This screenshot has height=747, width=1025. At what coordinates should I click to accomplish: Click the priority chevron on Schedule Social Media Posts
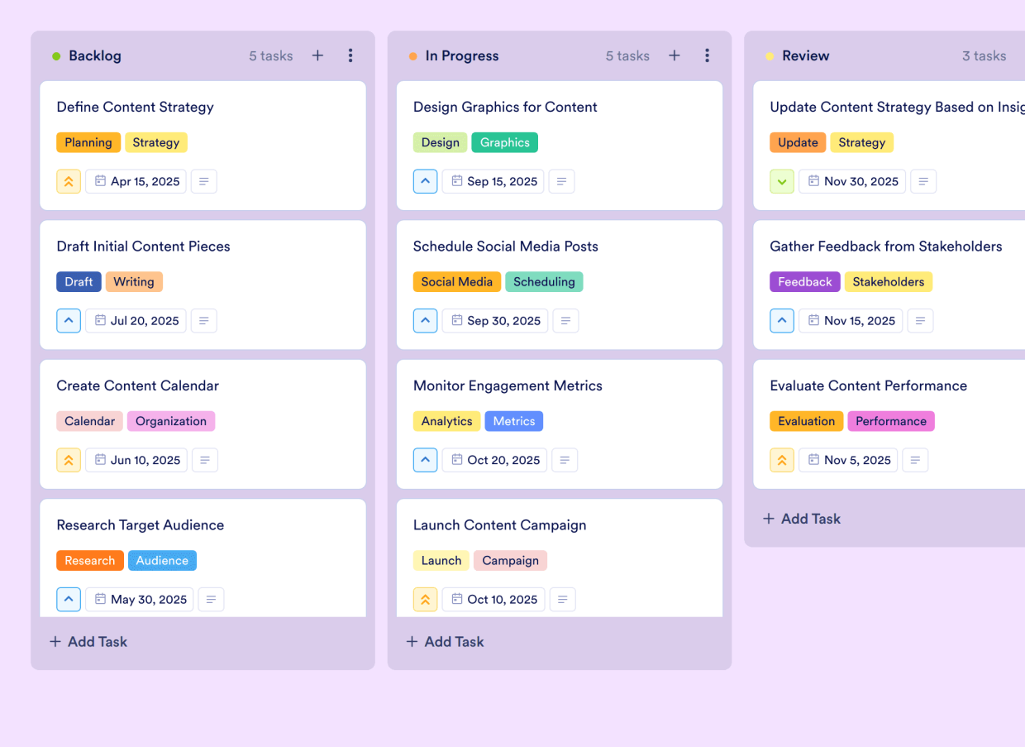point(425,320)
